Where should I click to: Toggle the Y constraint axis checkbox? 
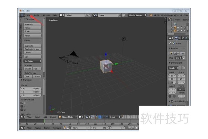(22, 106)
